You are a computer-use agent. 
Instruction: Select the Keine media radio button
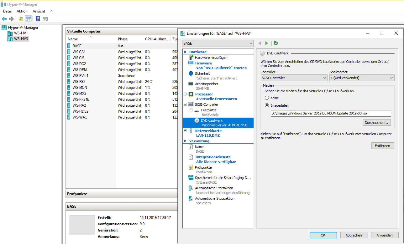tap(267, 98)
